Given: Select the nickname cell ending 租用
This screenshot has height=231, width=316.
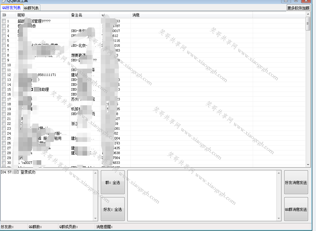Looking at the screenshot, I should 42,138.
